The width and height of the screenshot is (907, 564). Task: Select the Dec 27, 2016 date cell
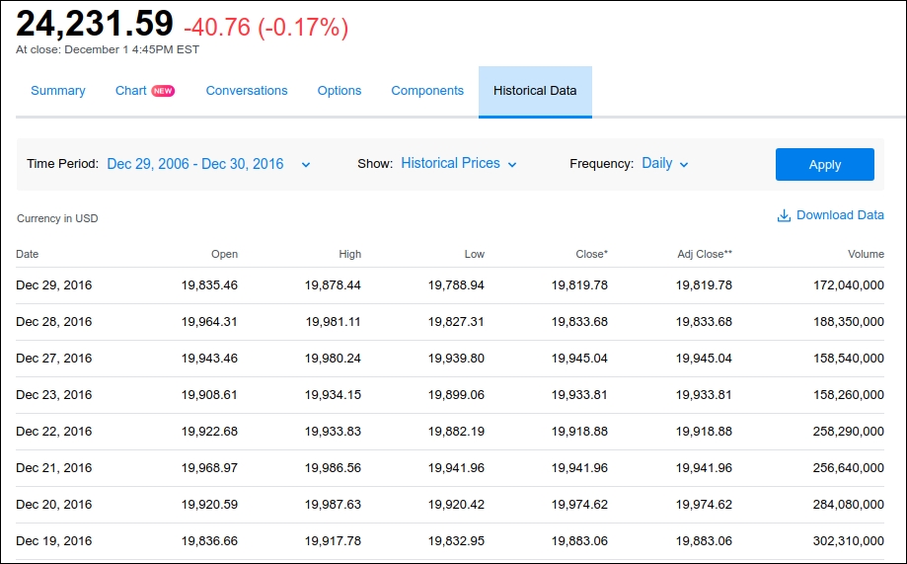[54, 359]
